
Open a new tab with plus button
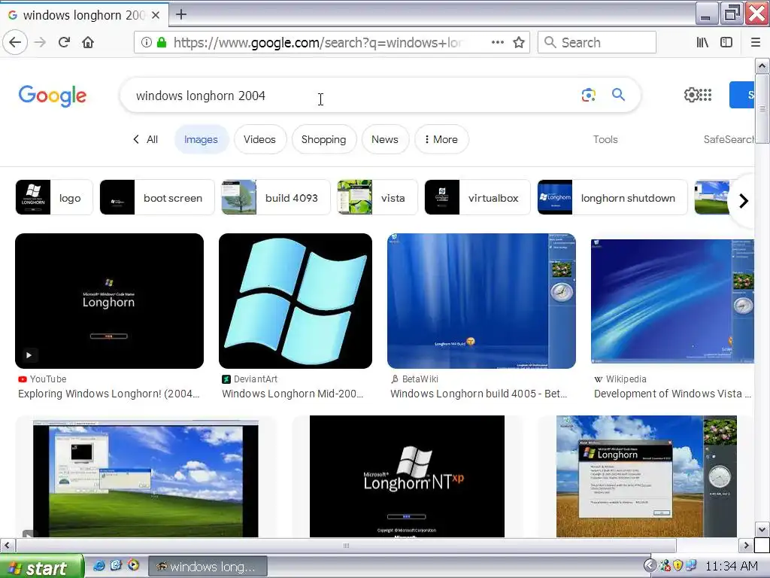click(181, 14)
